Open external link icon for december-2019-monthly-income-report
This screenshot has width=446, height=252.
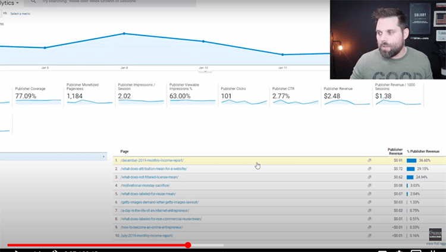[x=369, y=160]
